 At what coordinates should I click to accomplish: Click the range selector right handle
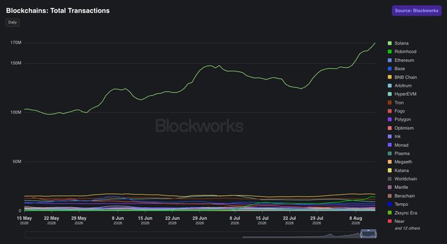click(x=376, y=235)
